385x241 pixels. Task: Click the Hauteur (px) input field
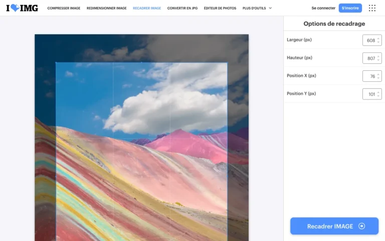pos(372,58)
